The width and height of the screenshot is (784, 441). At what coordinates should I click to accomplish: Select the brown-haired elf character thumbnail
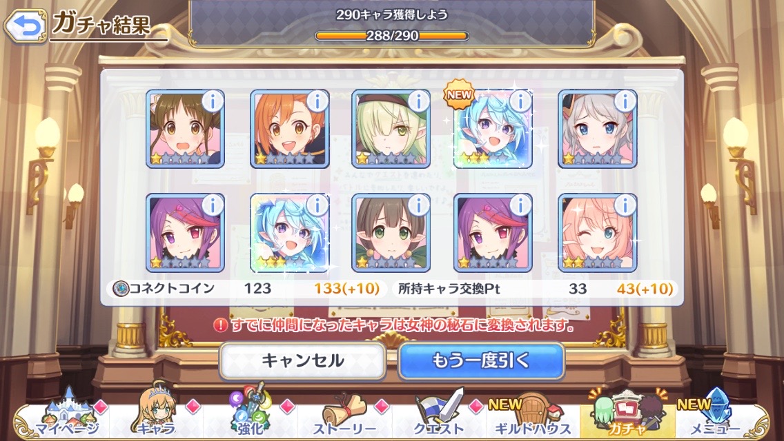(x=391, y=233)
